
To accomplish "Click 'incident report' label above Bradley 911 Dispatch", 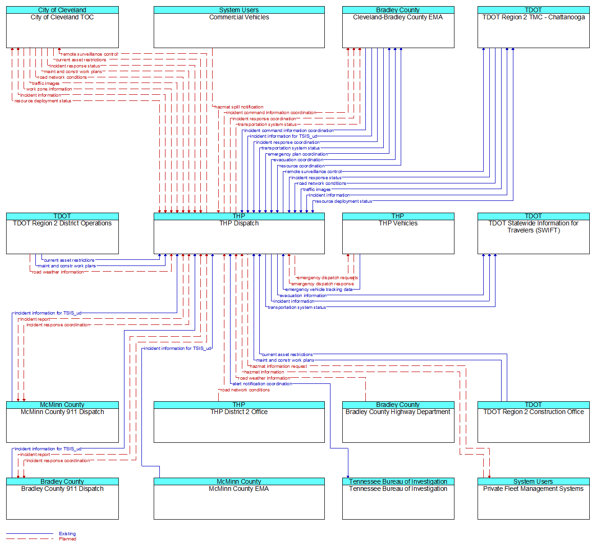I will 35,455.
